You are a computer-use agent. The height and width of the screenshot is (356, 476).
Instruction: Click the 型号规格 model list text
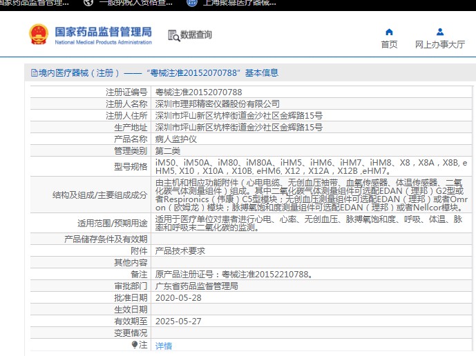311,167
